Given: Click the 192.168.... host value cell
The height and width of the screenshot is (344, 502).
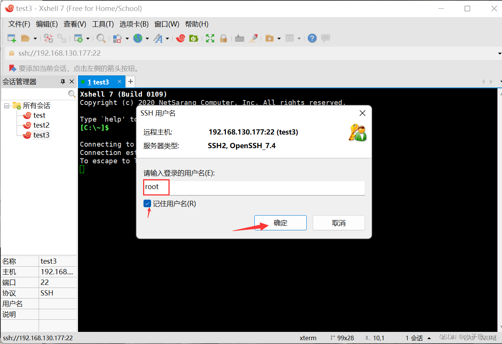Looking at the screenshot, I should coord(58,272).
